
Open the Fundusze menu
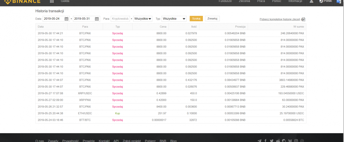click(225, 2)
